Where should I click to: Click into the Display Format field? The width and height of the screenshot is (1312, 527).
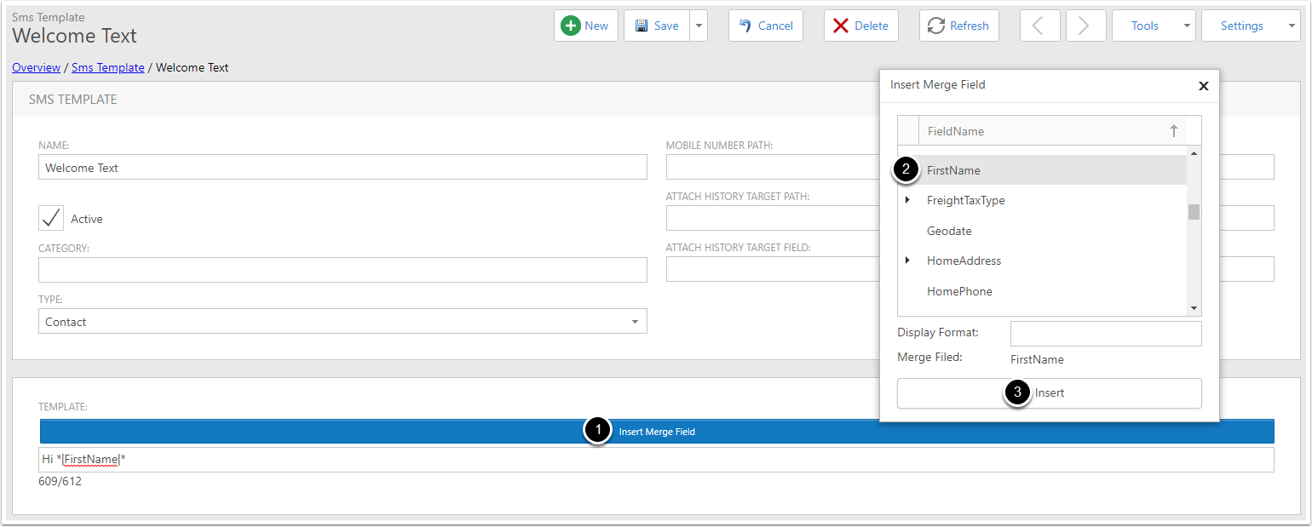click(x=1105, y=333)
